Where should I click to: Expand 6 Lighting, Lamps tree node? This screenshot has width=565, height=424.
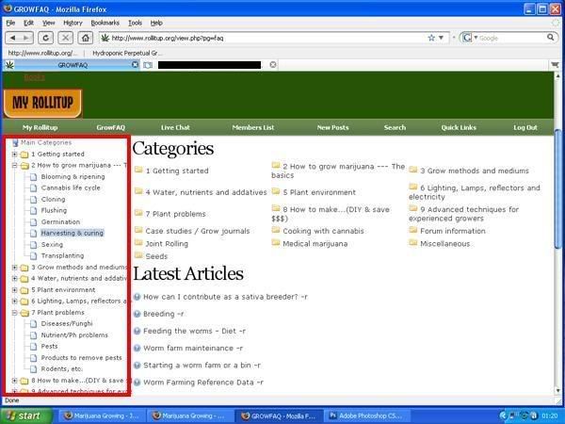pos(14,302)
